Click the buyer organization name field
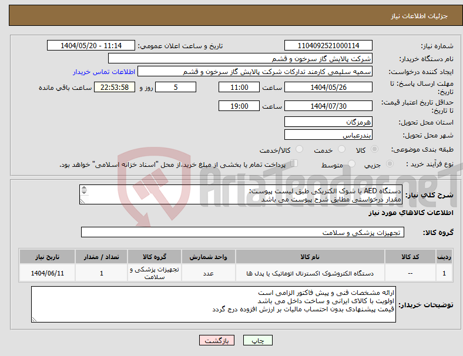The width and height of the screenshot is (463, 356). click(240, 58)
